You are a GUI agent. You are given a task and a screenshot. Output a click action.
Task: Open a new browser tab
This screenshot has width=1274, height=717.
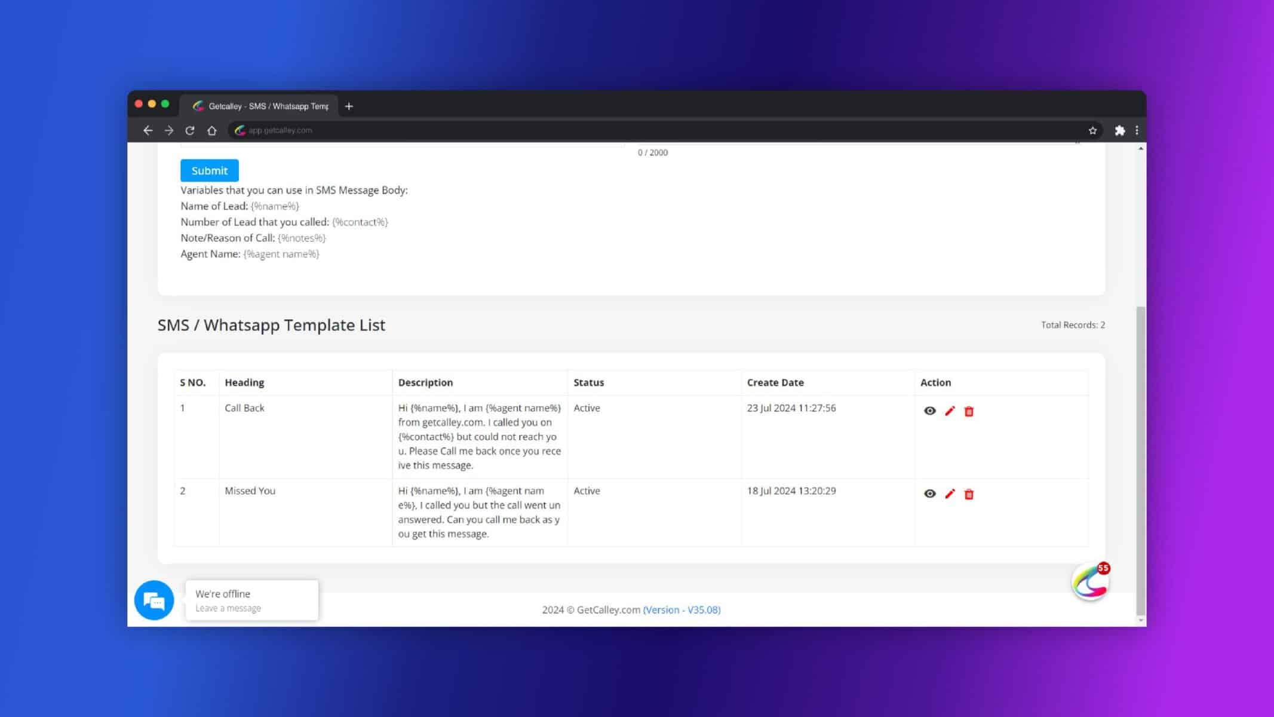[349, 106]
